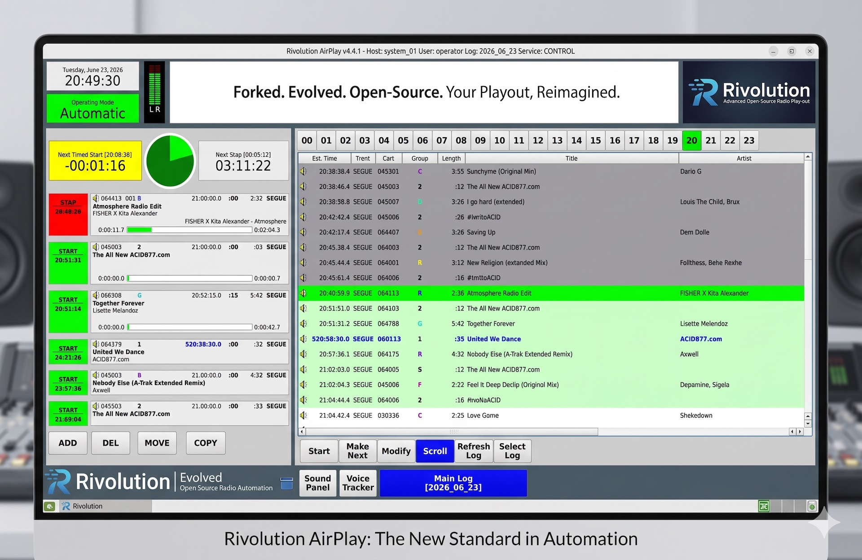
Task: Click the green pie countdown clock
Action: pos(170,161)
